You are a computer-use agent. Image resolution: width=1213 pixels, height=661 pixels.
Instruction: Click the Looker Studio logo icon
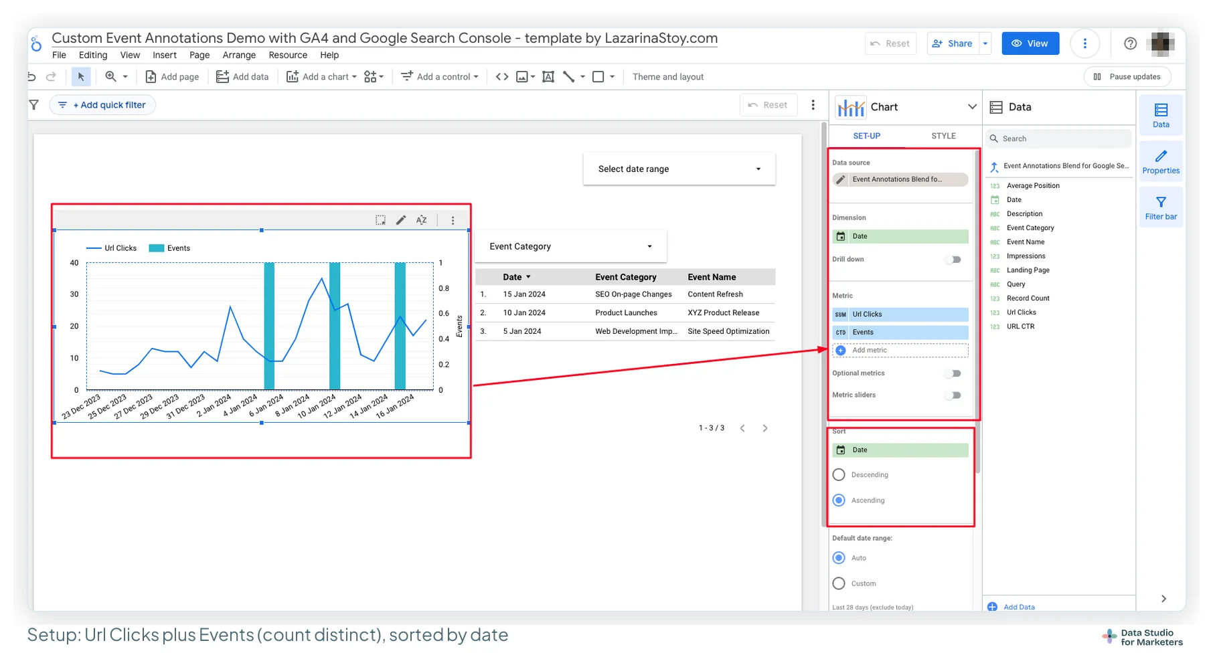pyautogui.click(x=36, y=43)
